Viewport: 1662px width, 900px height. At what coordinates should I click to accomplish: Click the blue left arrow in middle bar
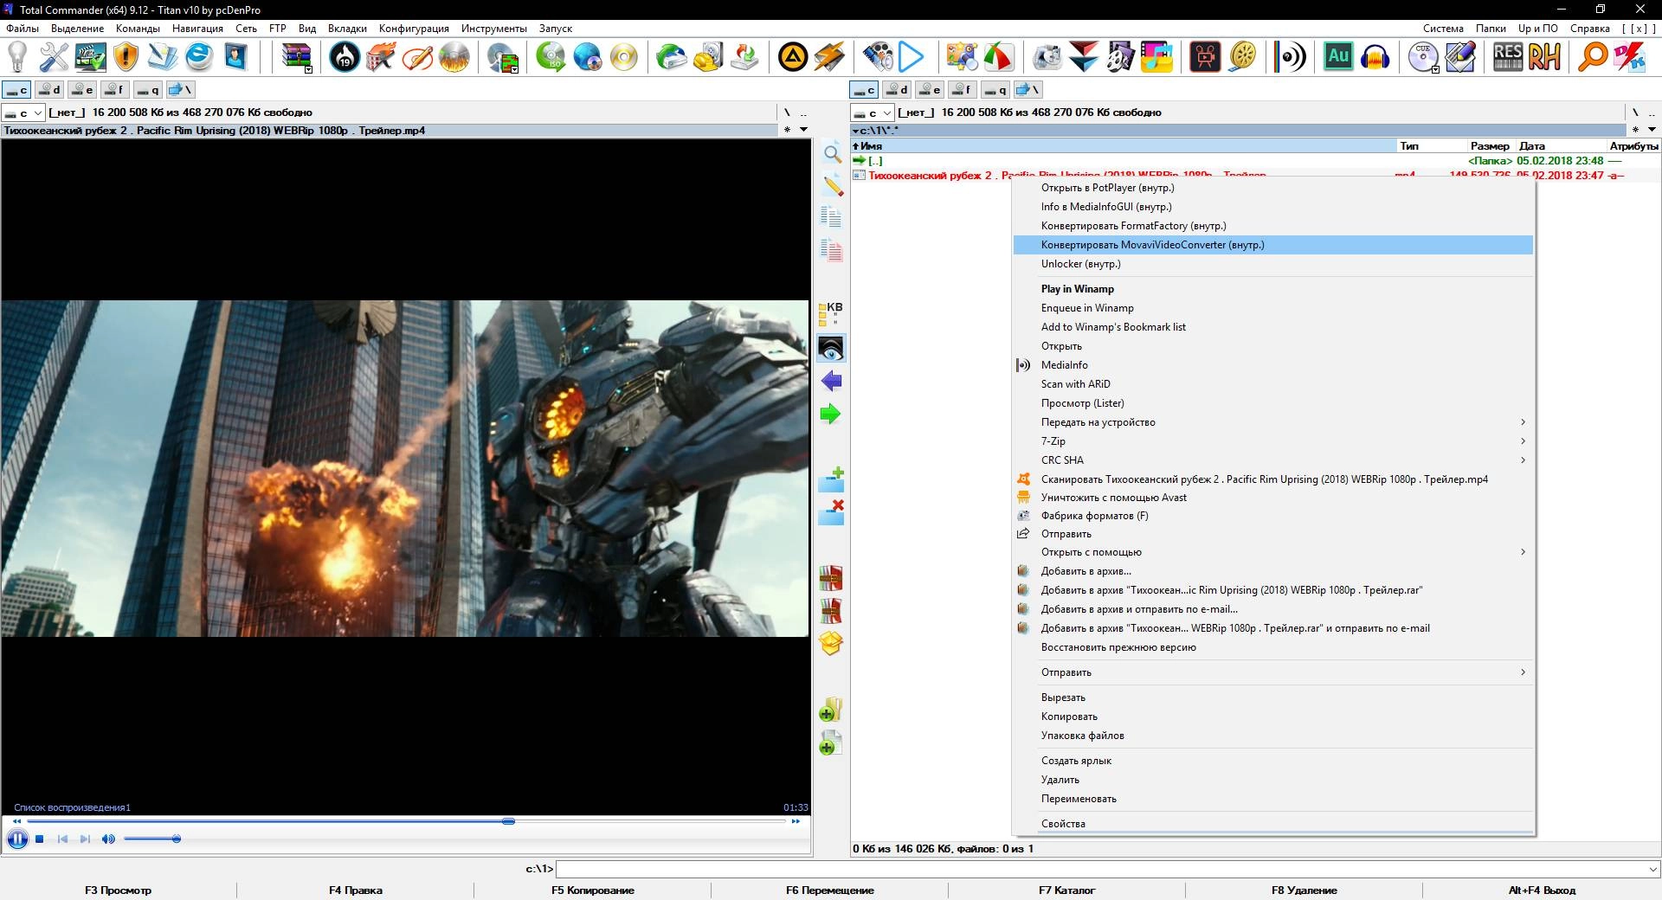coord(831,381)
